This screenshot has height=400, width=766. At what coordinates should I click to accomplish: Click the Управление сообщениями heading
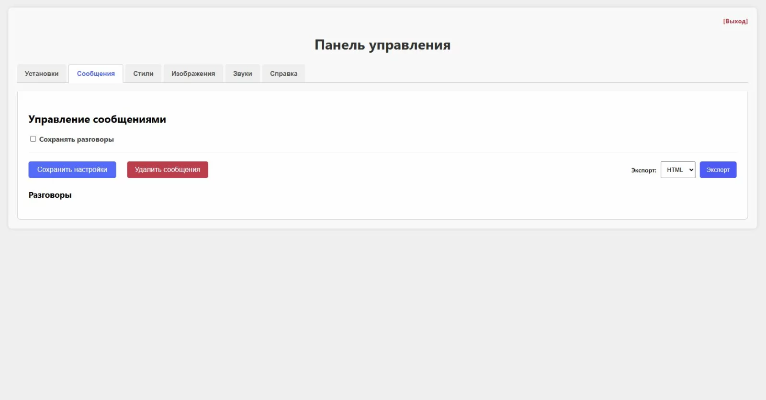[97, 119]
